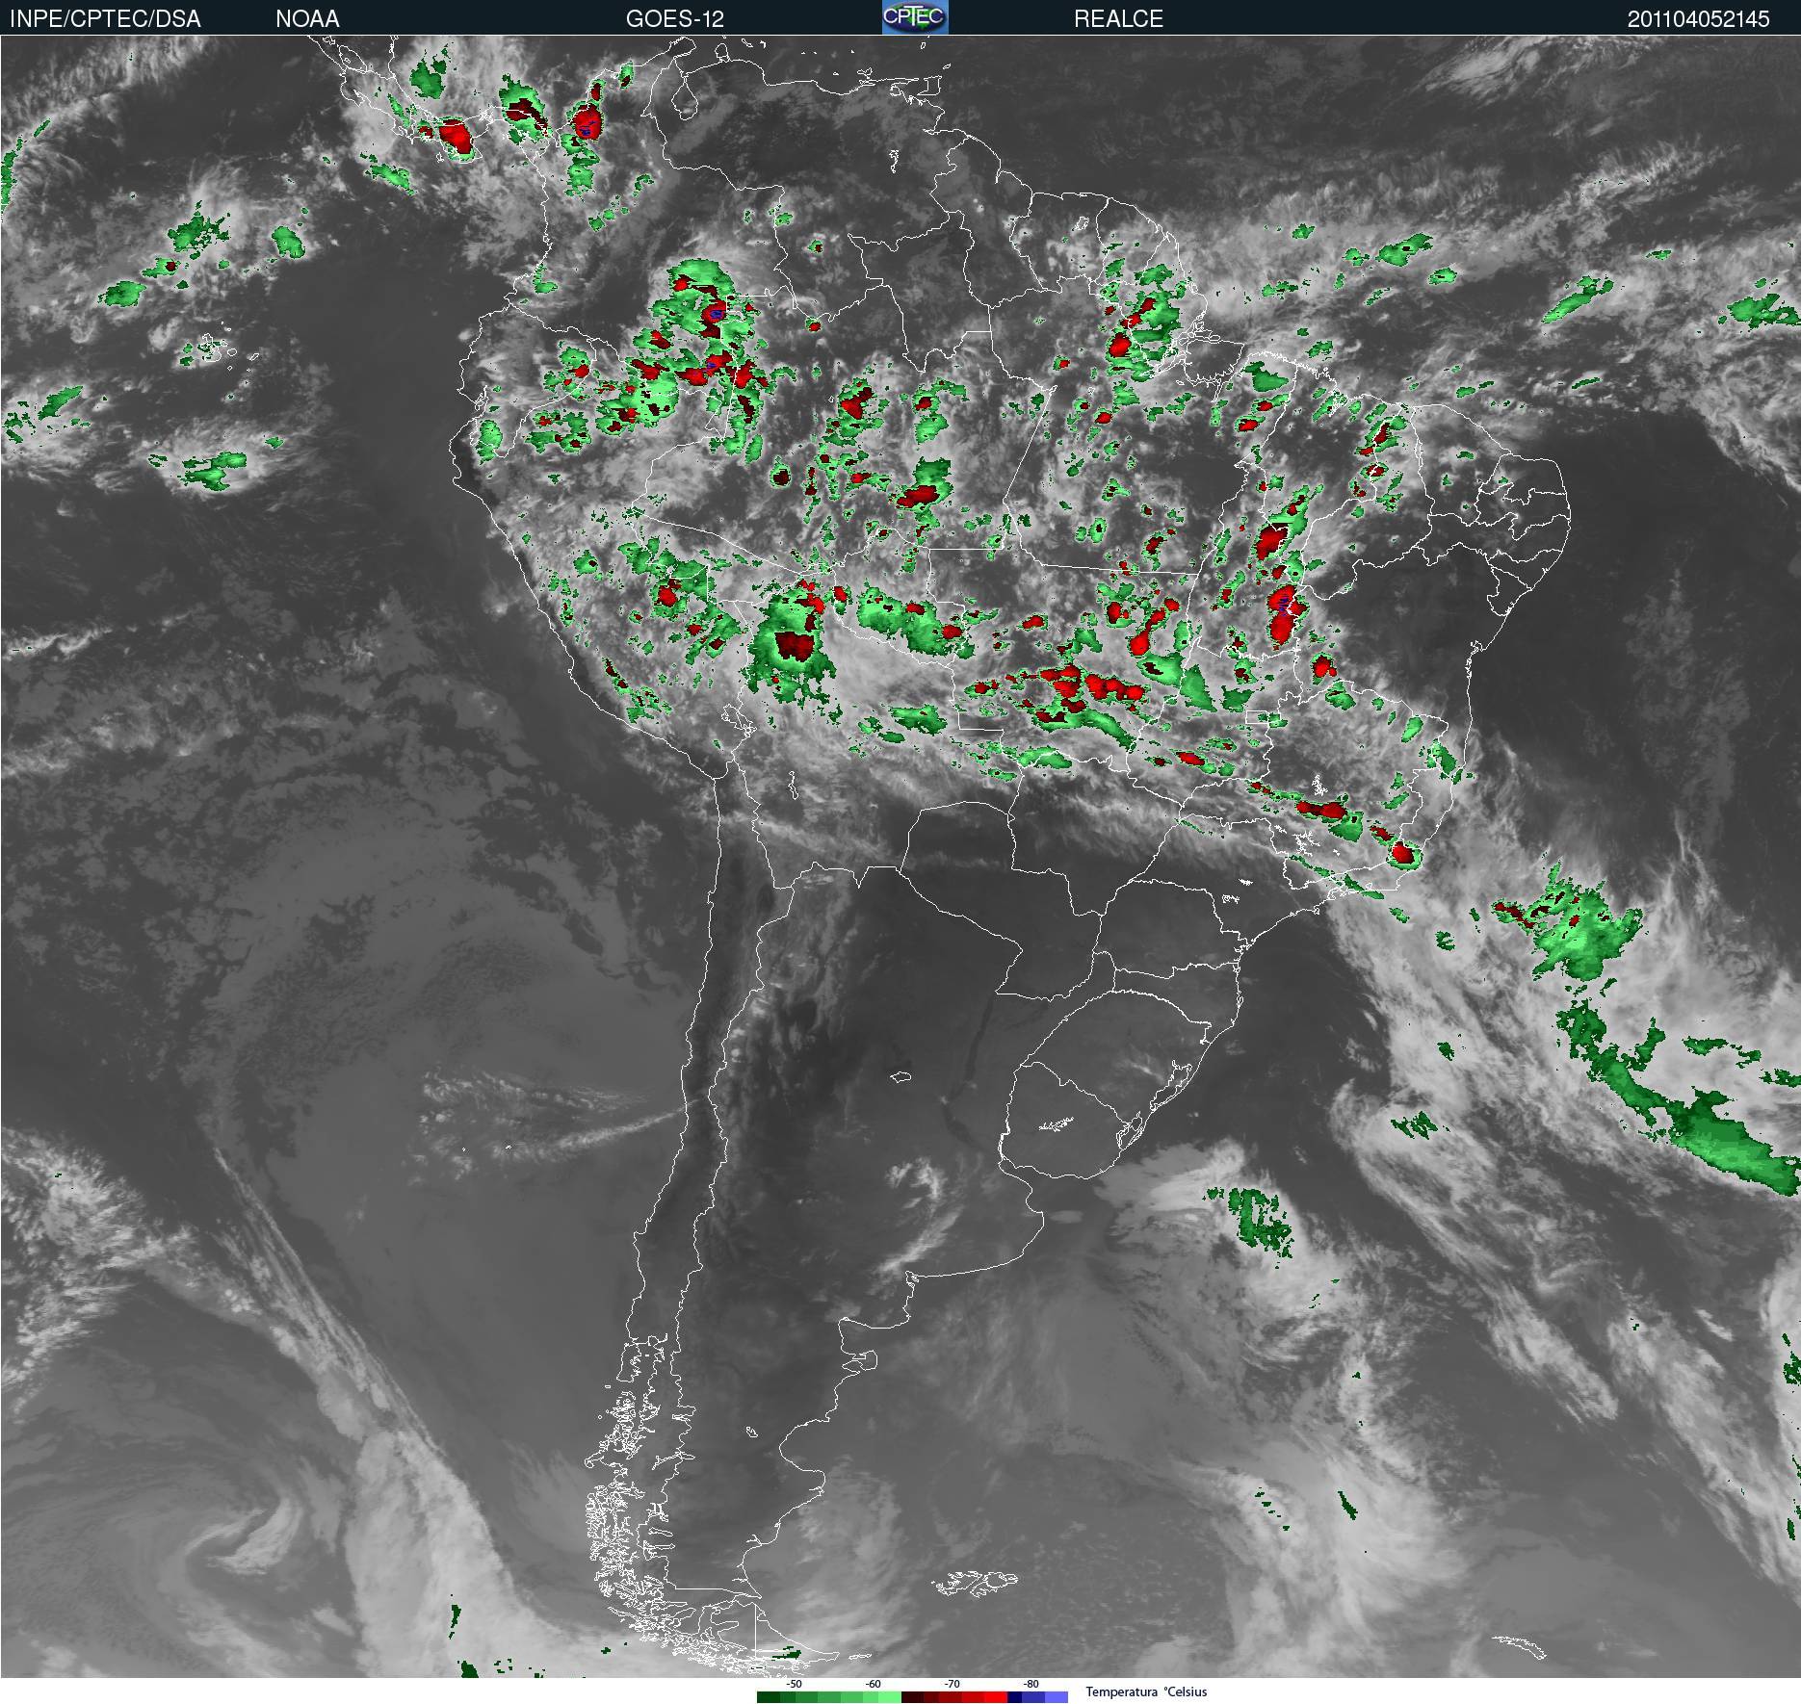Click the GOES-12 satellite label
Viewport: 1801px width, 1704px height.
click(675, 19)
